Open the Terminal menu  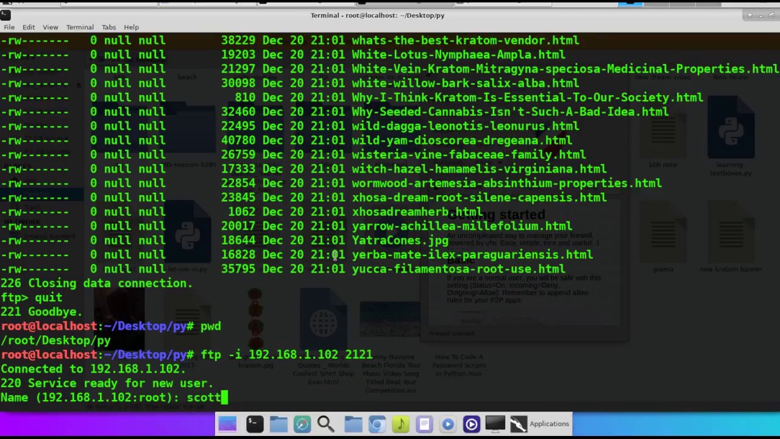coord(80,27)
